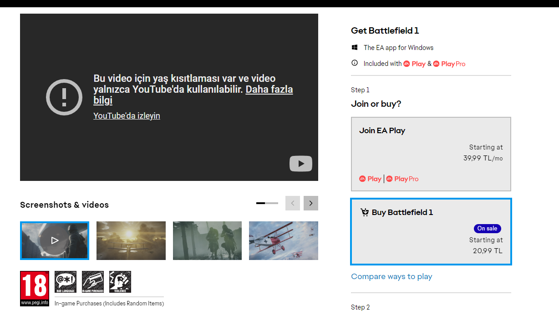Click the shopping cart icon on Buy Battlefield 1
The height and width of the screenshot is (315, 559).
click(364, 212)
